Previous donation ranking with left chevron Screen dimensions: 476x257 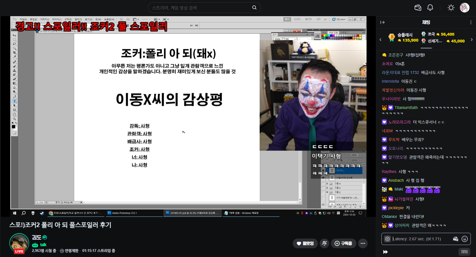(x=380, y=40)
